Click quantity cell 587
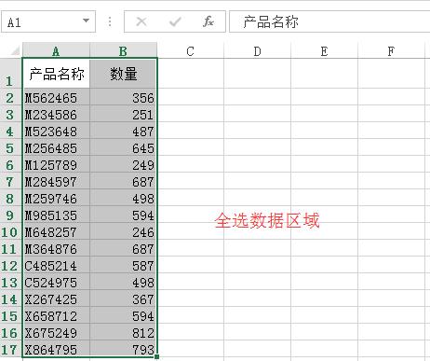 click(124, 265)
